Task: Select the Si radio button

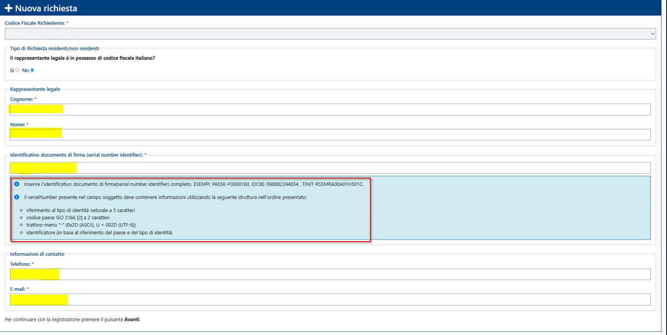Action: click(18, 70)
